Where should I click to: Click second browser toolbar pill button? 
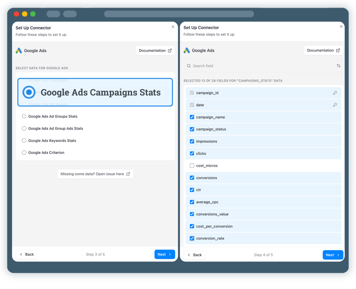click(70, 14)
